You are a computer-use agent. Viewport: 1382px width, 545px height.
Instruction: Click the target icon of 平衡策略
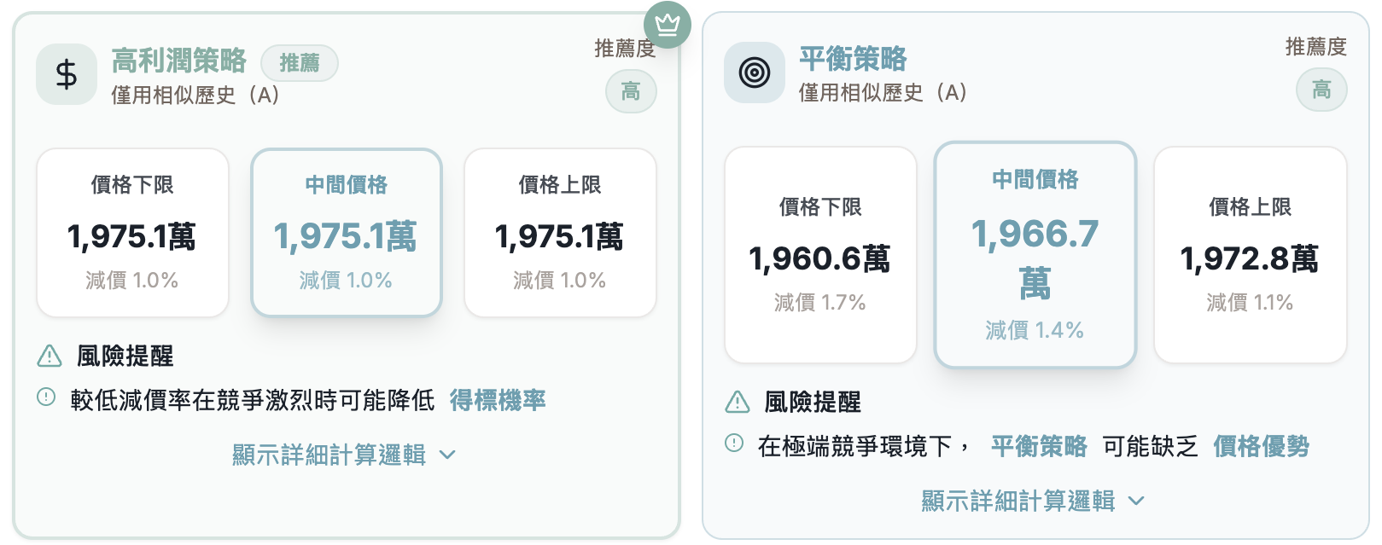[755, 72]
